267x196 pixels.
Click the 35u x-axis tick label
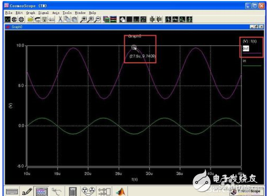tap(180, 173)
